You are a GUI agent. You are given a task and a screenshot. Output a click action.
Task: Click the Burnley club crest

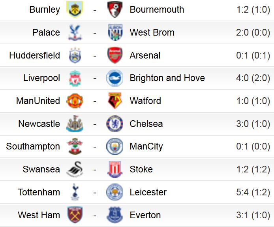click(75, 9)
